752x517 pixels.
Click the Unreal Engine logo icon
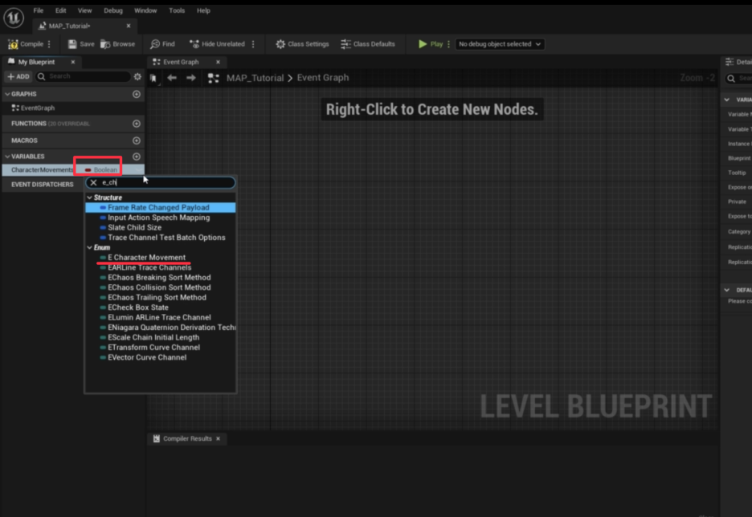pos(14,18)
